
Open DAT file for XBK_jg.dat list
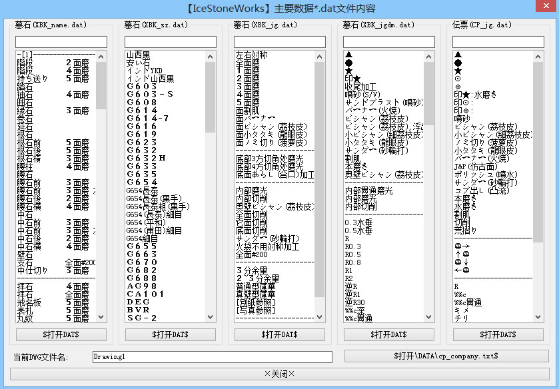coord(280,334)
